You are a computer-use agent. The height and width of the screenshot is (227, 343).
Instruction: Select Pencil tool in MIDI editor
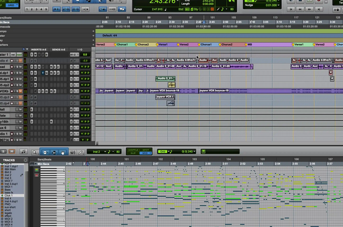[x=81, y=152]
